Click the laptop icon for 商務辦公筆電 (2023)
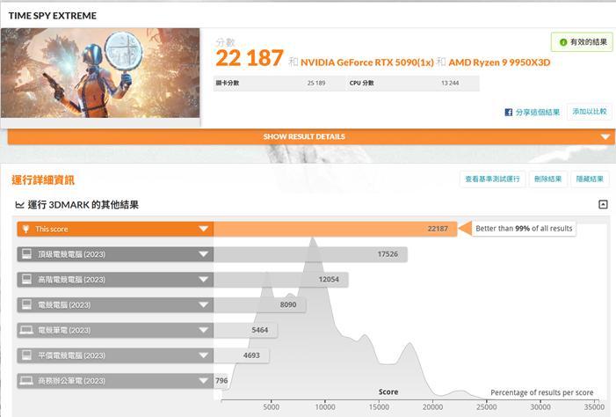Viewport: 616px width, 417px height. pos(25,381)
